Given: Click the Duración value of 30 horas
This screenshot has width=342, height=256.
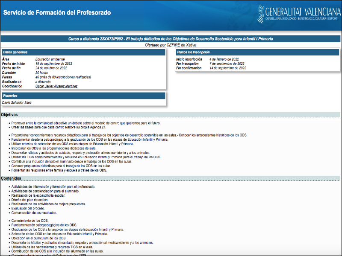Looking at the screenshot, I should click(44, 73).
